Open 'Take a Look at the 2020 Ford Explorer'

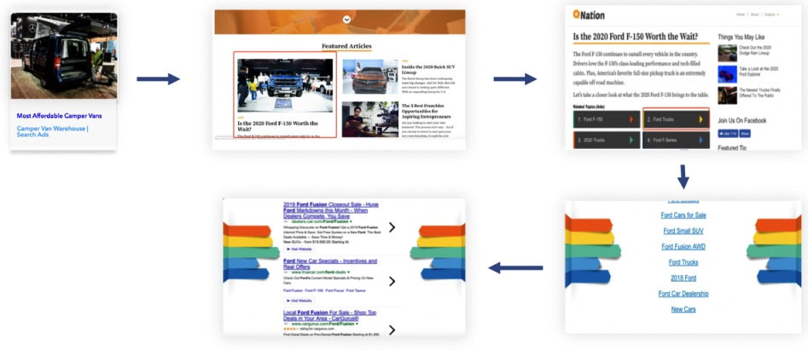(x=759, y=72)
